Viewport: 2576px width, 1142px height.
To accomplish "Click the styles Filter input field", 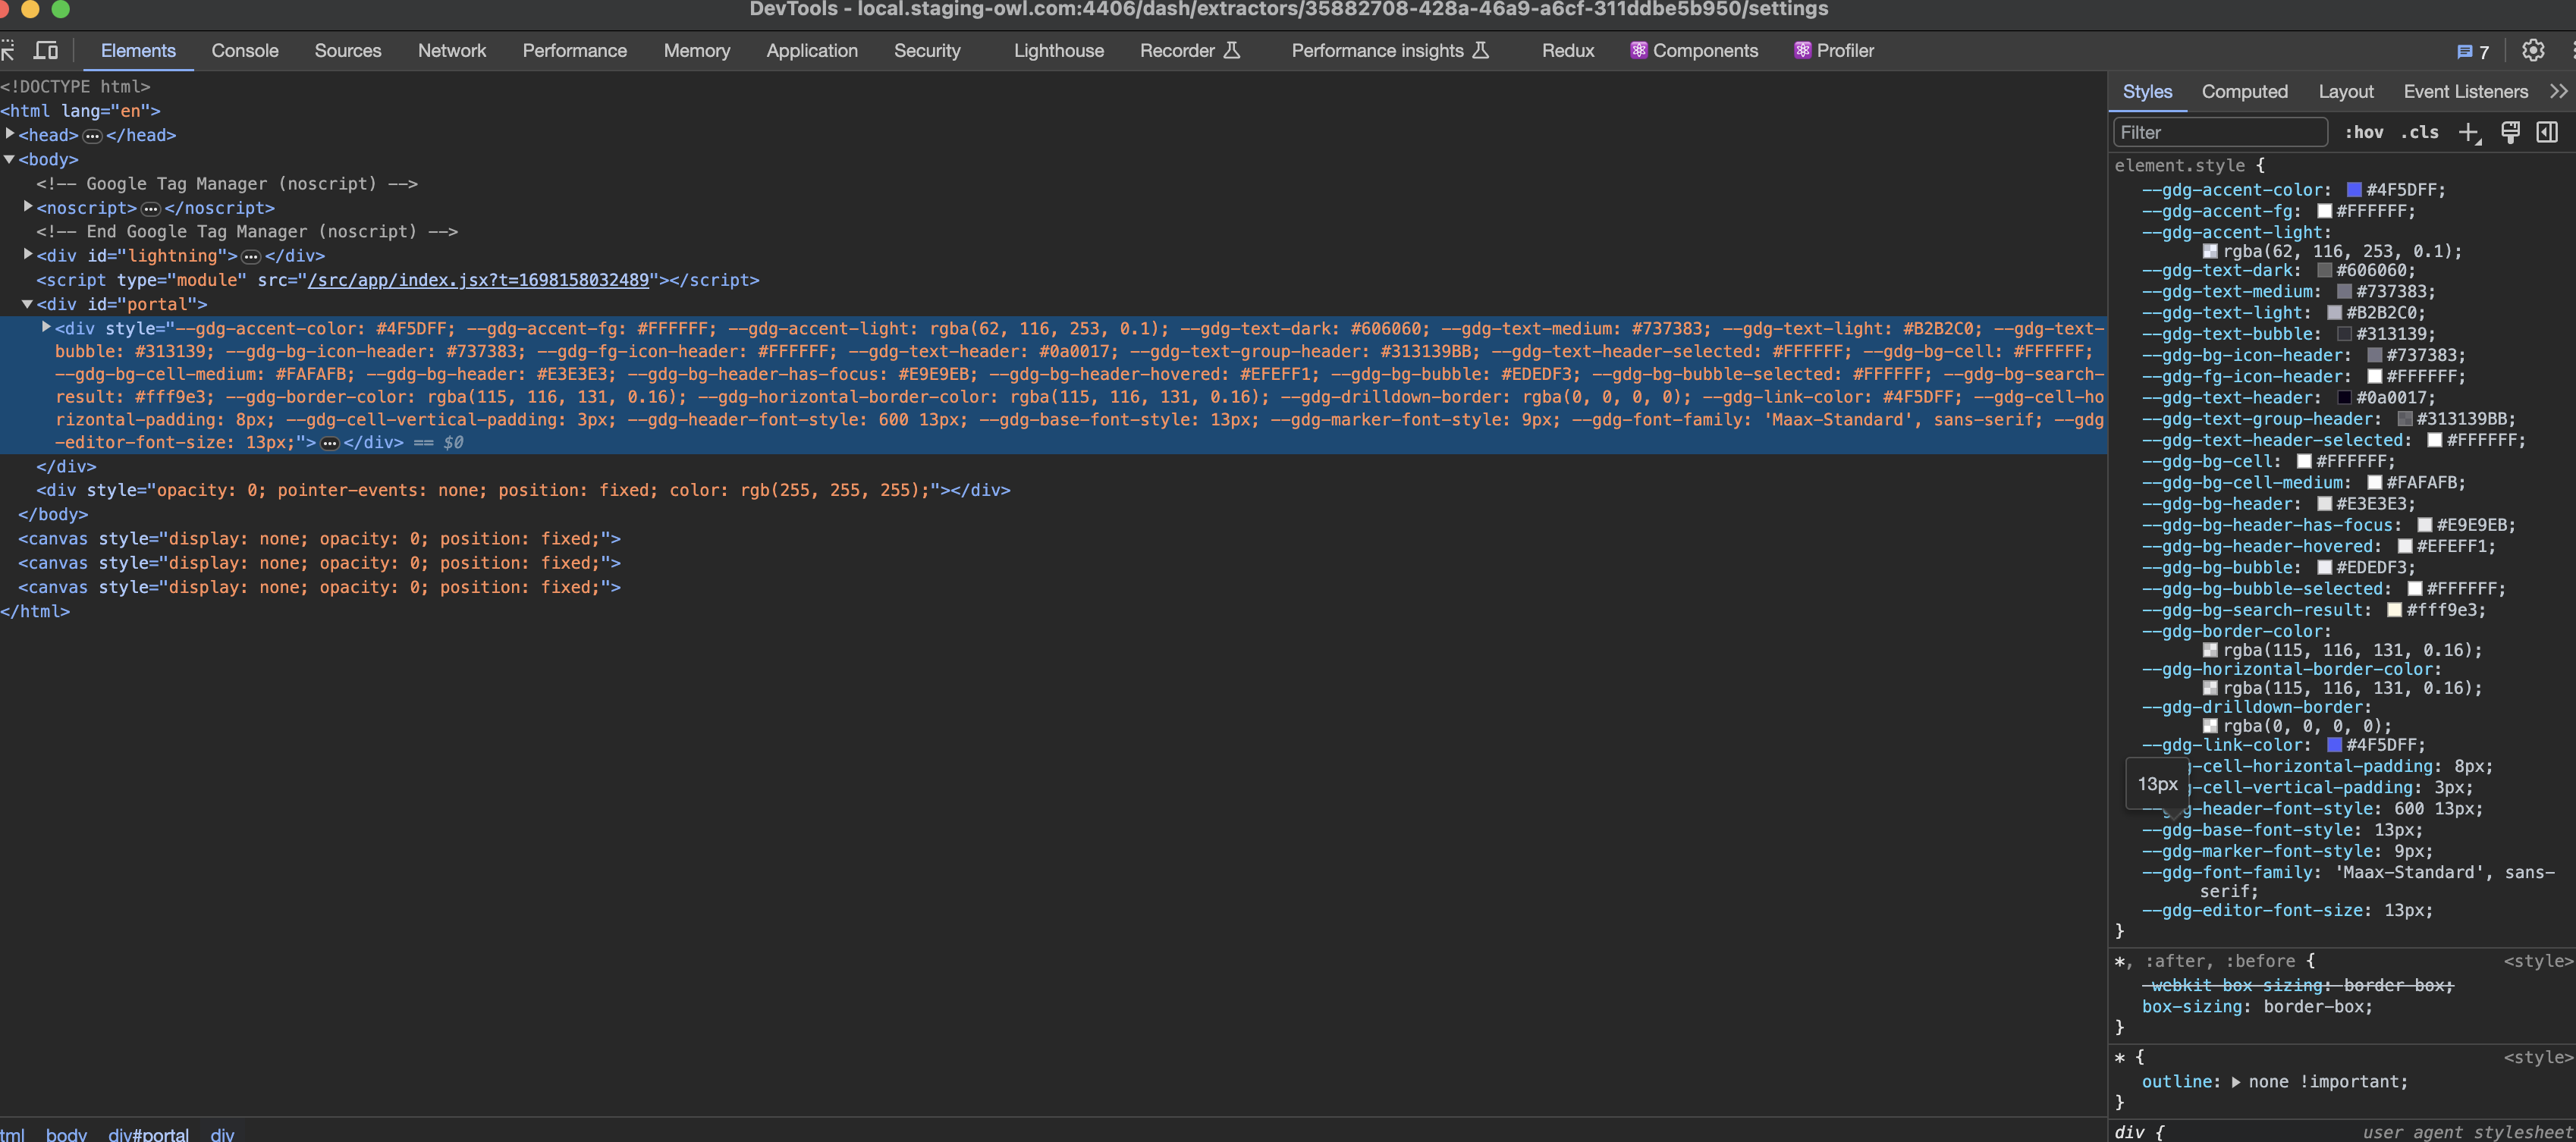I will [2220, 132].
